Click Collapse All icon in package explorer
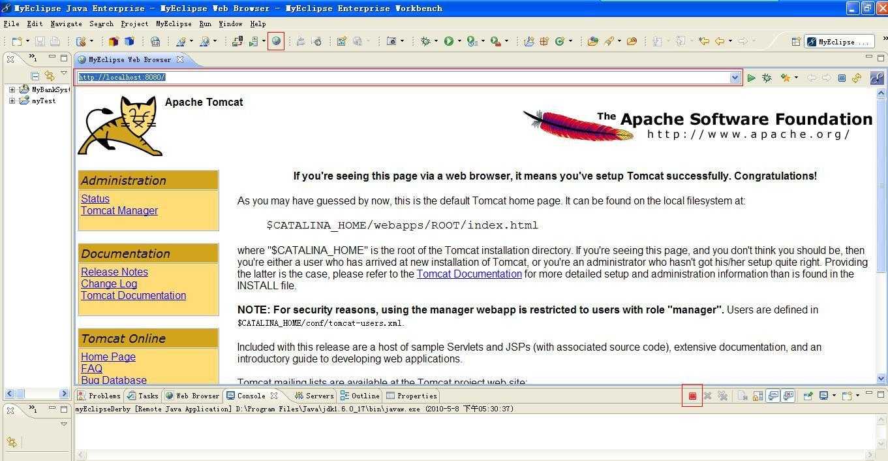Screen dimensions: 888x461 [36, 76]
